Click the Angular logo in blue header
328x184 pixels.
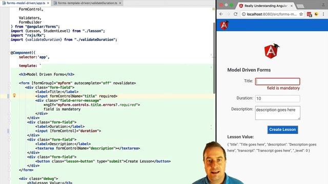(x=224, y=25)
